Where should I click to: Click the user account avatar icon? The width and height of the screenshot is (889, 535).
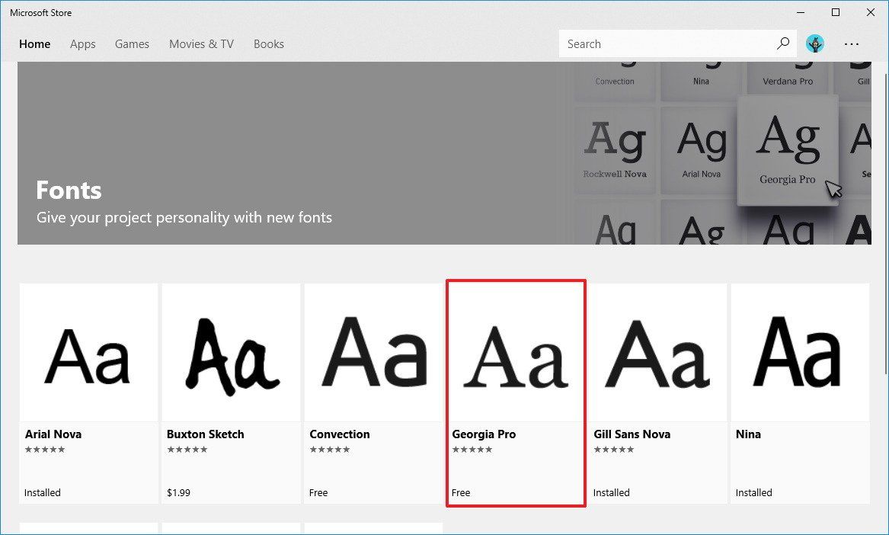point(815,43)
